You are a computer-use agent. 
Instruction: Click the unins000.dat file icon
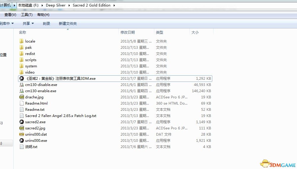[x=22, y=134]
